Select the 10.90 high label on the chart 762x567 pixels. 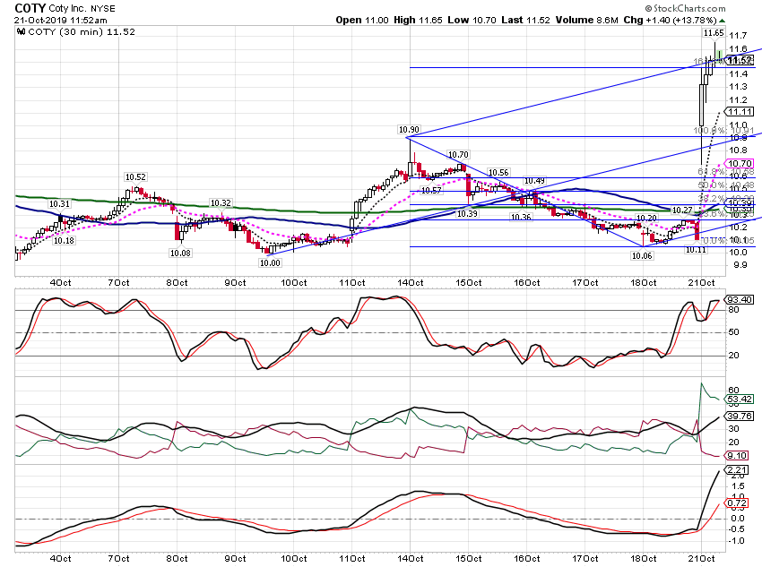pos(409,130)
